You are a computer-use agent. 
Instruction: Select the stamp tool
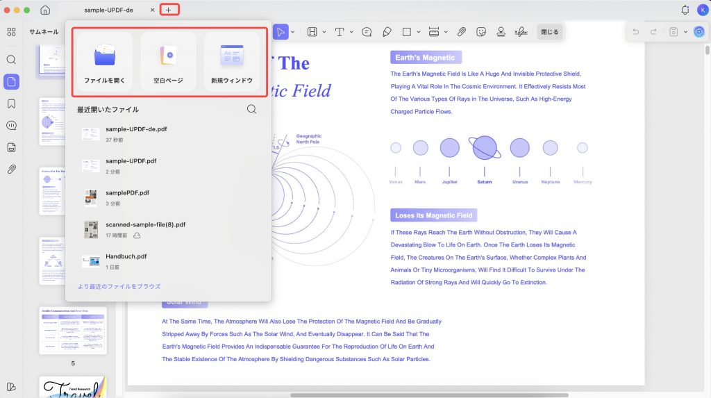(x=501, y=32)
